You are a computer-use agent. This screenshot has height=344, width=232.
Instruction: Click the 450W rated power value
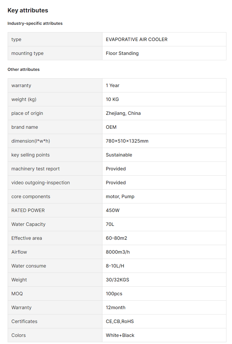click(113, 211)
